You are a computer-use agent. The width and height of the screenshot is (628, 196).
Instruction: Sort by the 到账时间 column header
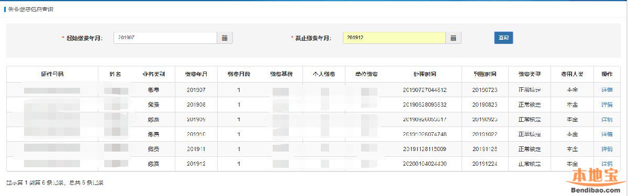tap(485, 74)
